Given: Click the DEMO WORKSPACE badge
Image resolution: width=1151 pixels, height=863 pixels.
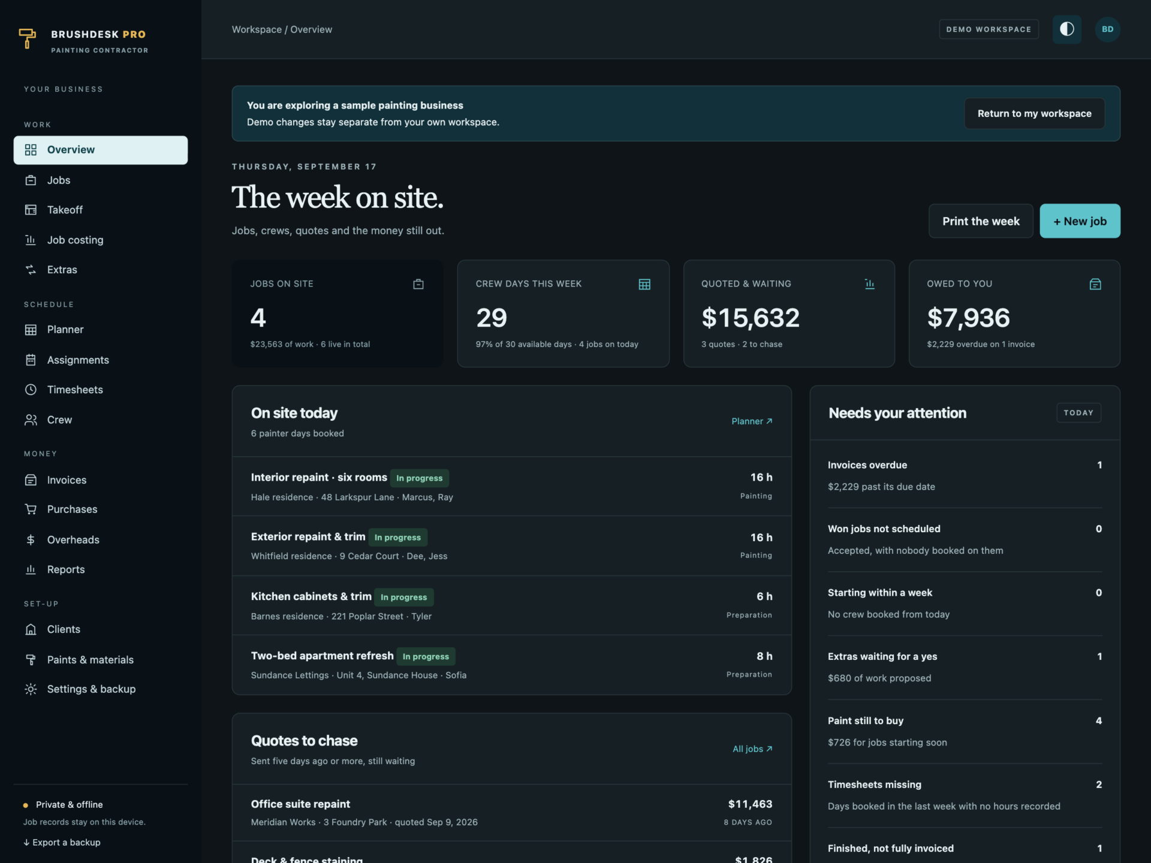Looking at the screenshot, I should tap(989, 29).
